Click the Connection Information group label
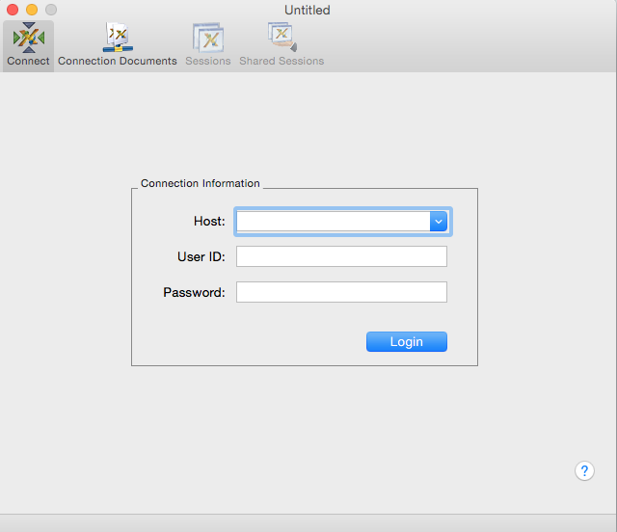 pos(201,183)
